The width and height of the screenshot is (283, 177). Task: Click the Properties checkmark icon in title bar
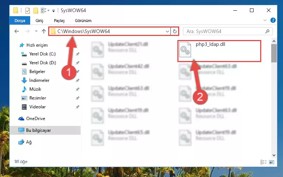(28, 11)
